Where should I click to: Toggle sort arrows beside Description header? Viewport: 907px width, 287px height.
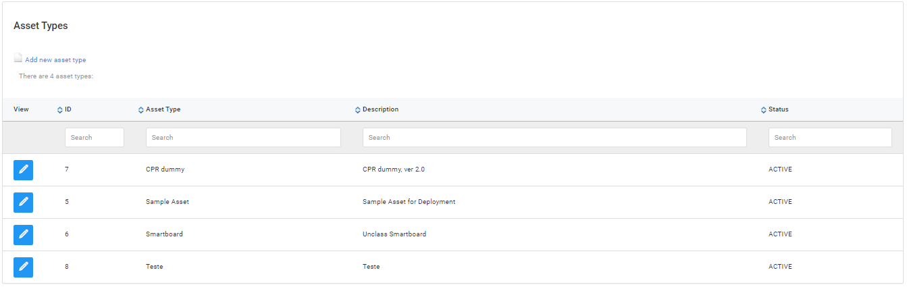[357, 110]
